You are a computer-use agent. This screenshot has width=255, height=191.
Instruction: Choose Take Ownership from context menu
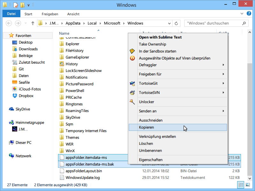tap(152, 44)
